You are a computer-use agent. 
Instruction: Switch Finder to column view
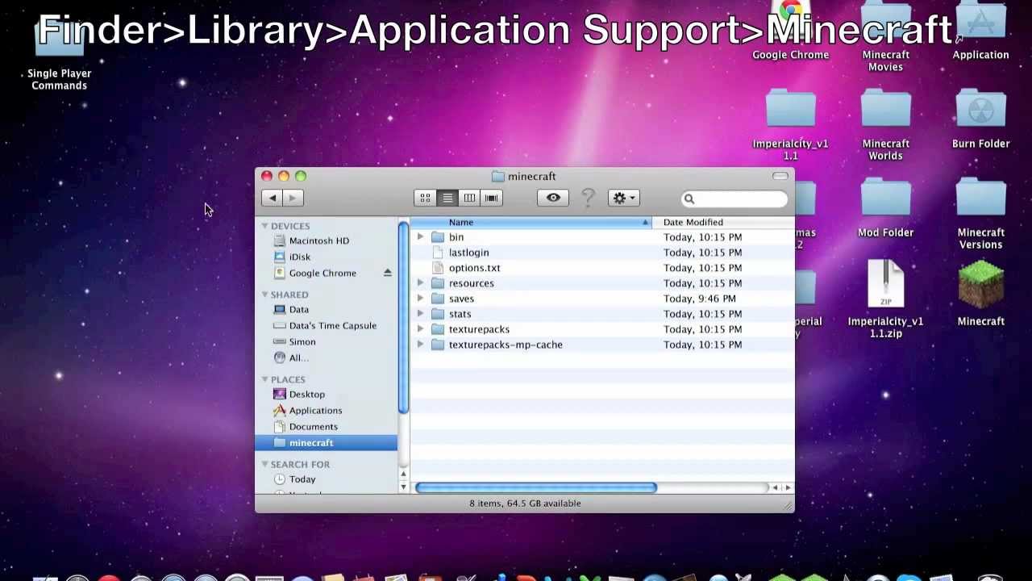click(x=469, y=198)
